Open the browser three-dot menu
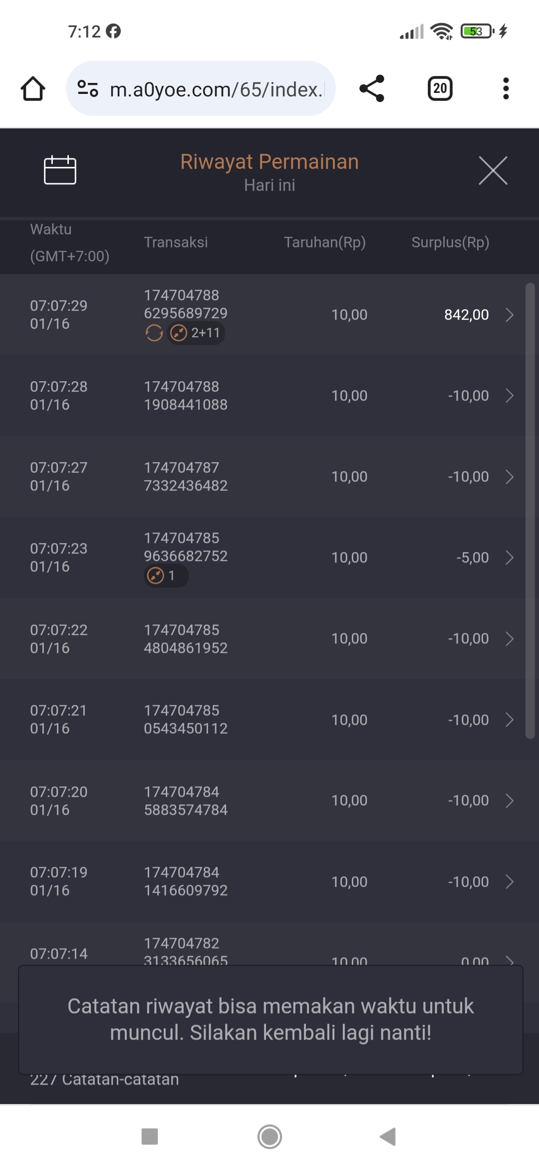Screen dimensions: 539x1169 [x=506, y=89]
